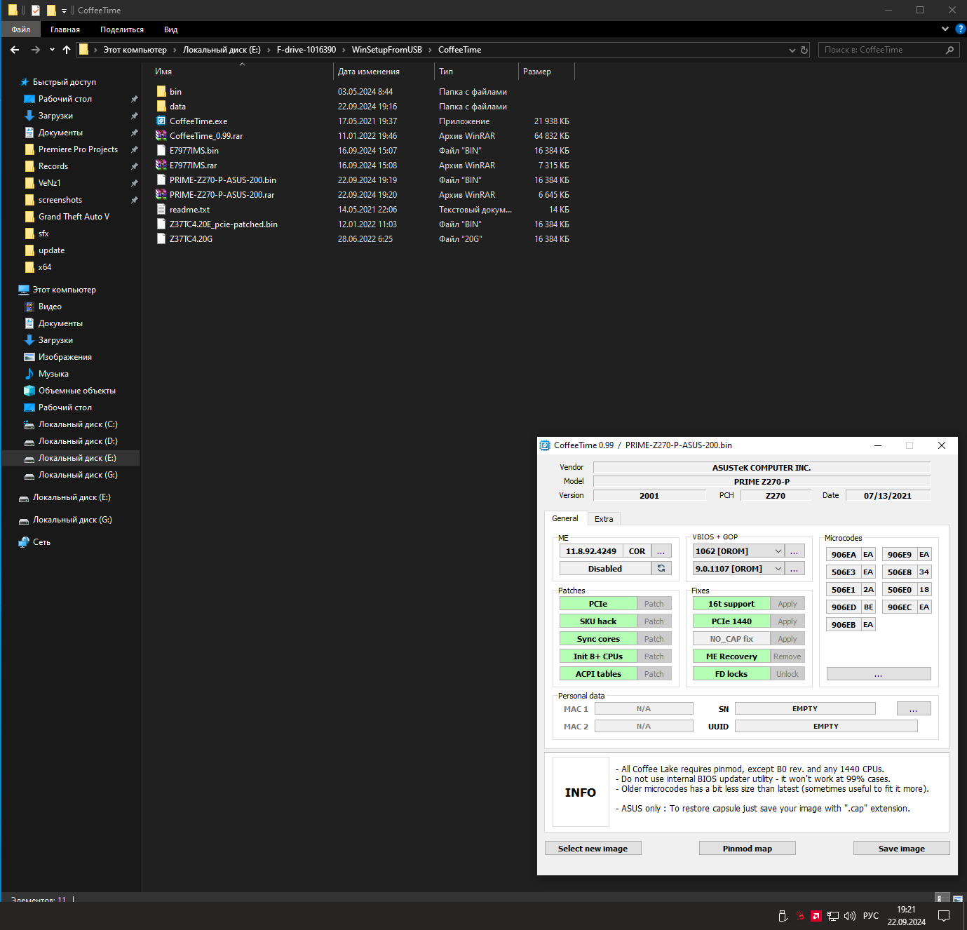The image size is (967, 930).
Task: Open the Вид ribbon tab
Action: (171, 29)
